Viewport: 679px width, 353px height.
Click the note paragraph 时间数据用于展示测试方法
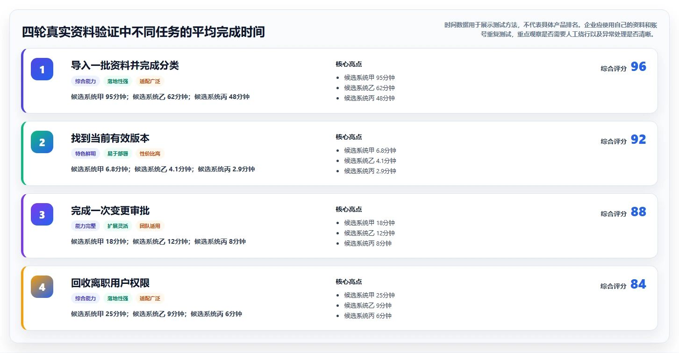(551, 29)
